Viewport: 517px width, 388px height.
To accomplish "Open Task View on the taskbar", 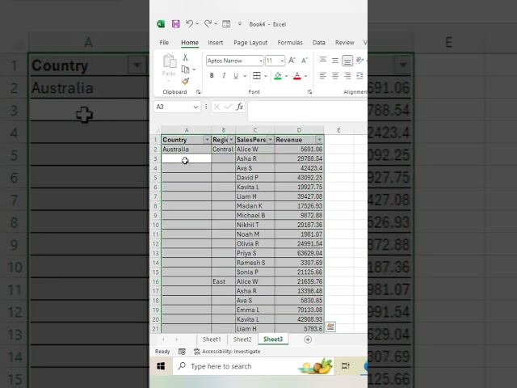I will (346, 366).
